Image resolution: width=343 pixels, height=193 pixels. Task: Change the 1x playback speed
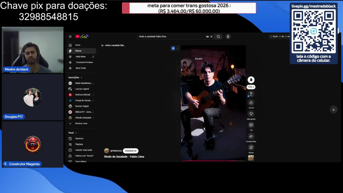[251, 94]
